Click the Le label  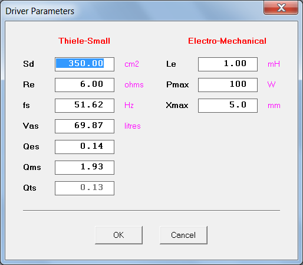(x=171, y=64)
